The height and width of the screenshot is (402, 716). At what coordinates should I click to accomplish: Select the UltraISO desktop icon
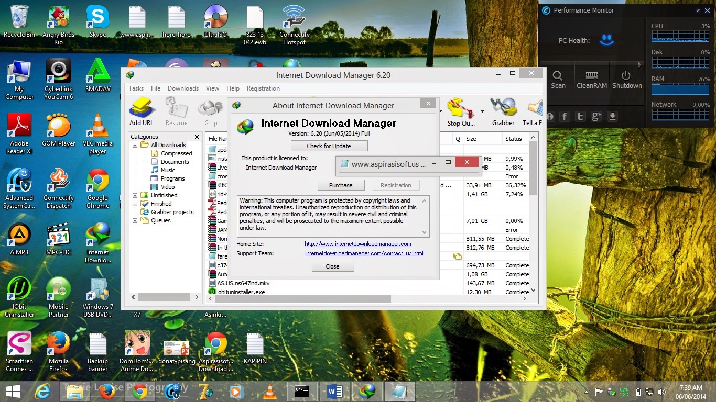[x=215, y=21]
